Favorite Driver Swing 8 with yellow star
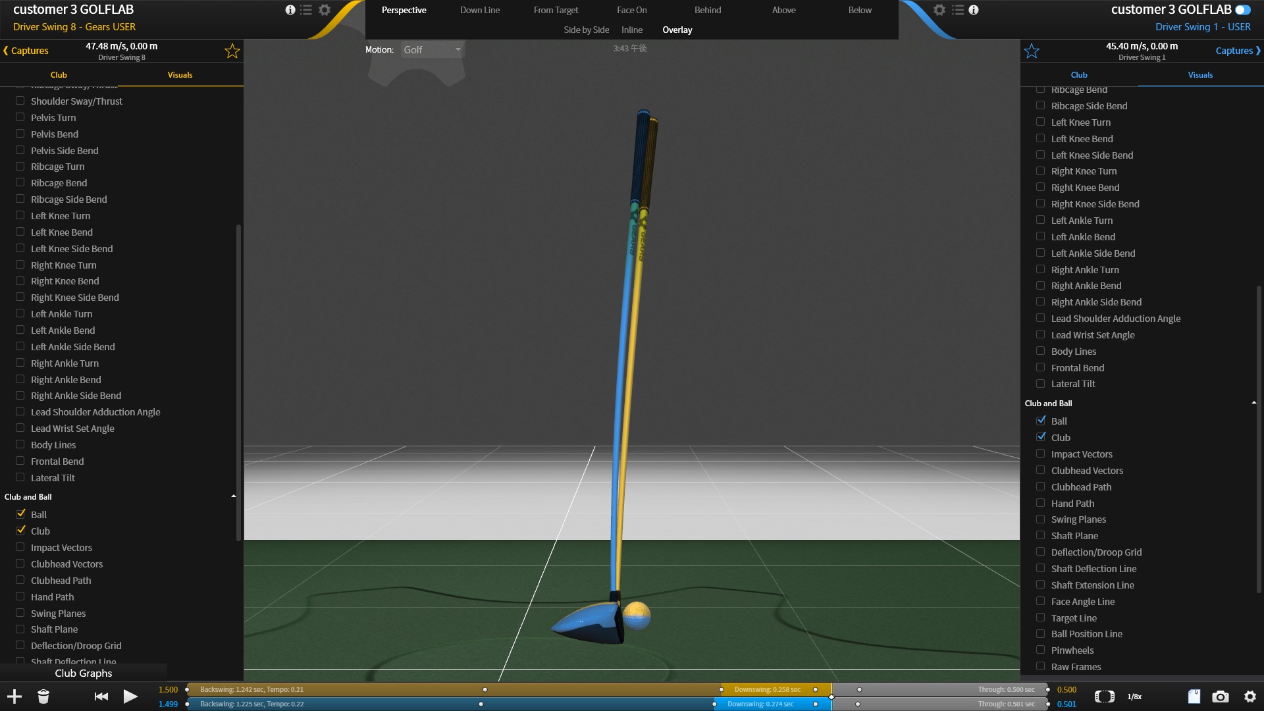This screenshot has width=1264, height=711. (232, 51)
